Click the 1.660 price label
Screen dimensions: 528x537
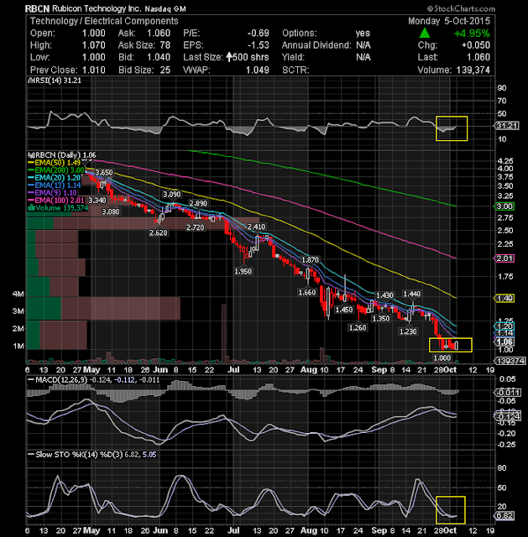coord(307,293)
